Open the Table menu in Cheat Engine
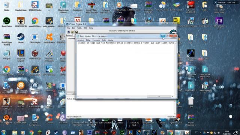 pos(79,28)
